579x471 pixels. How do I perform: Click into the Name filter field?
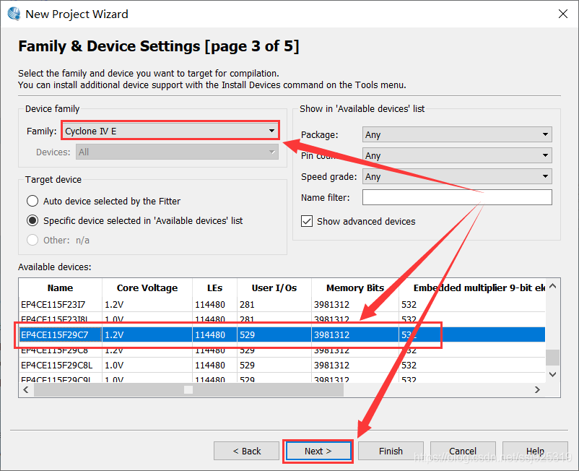click(457, 197)
